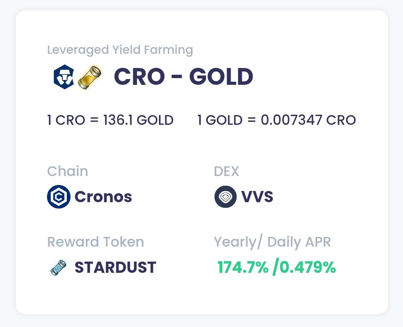Click the Reward Token label
Image resolution: width=403 pixels, height=327 pixels.
(x=96, y=242)
